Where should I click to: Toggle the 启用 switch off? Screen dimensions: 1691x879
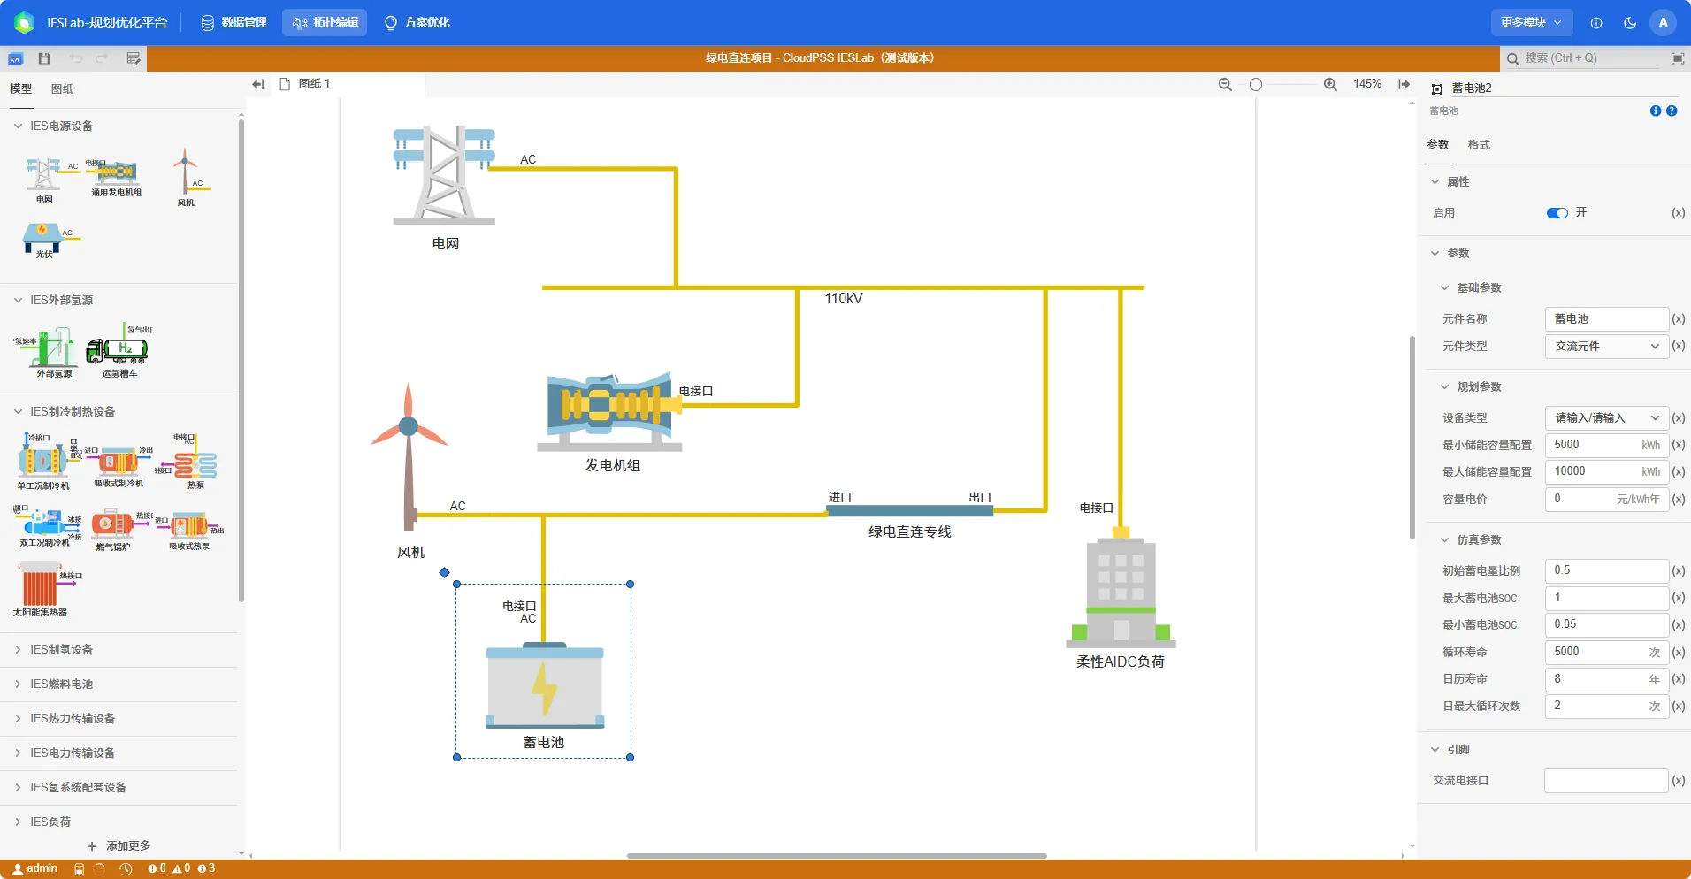point(1557,213)
